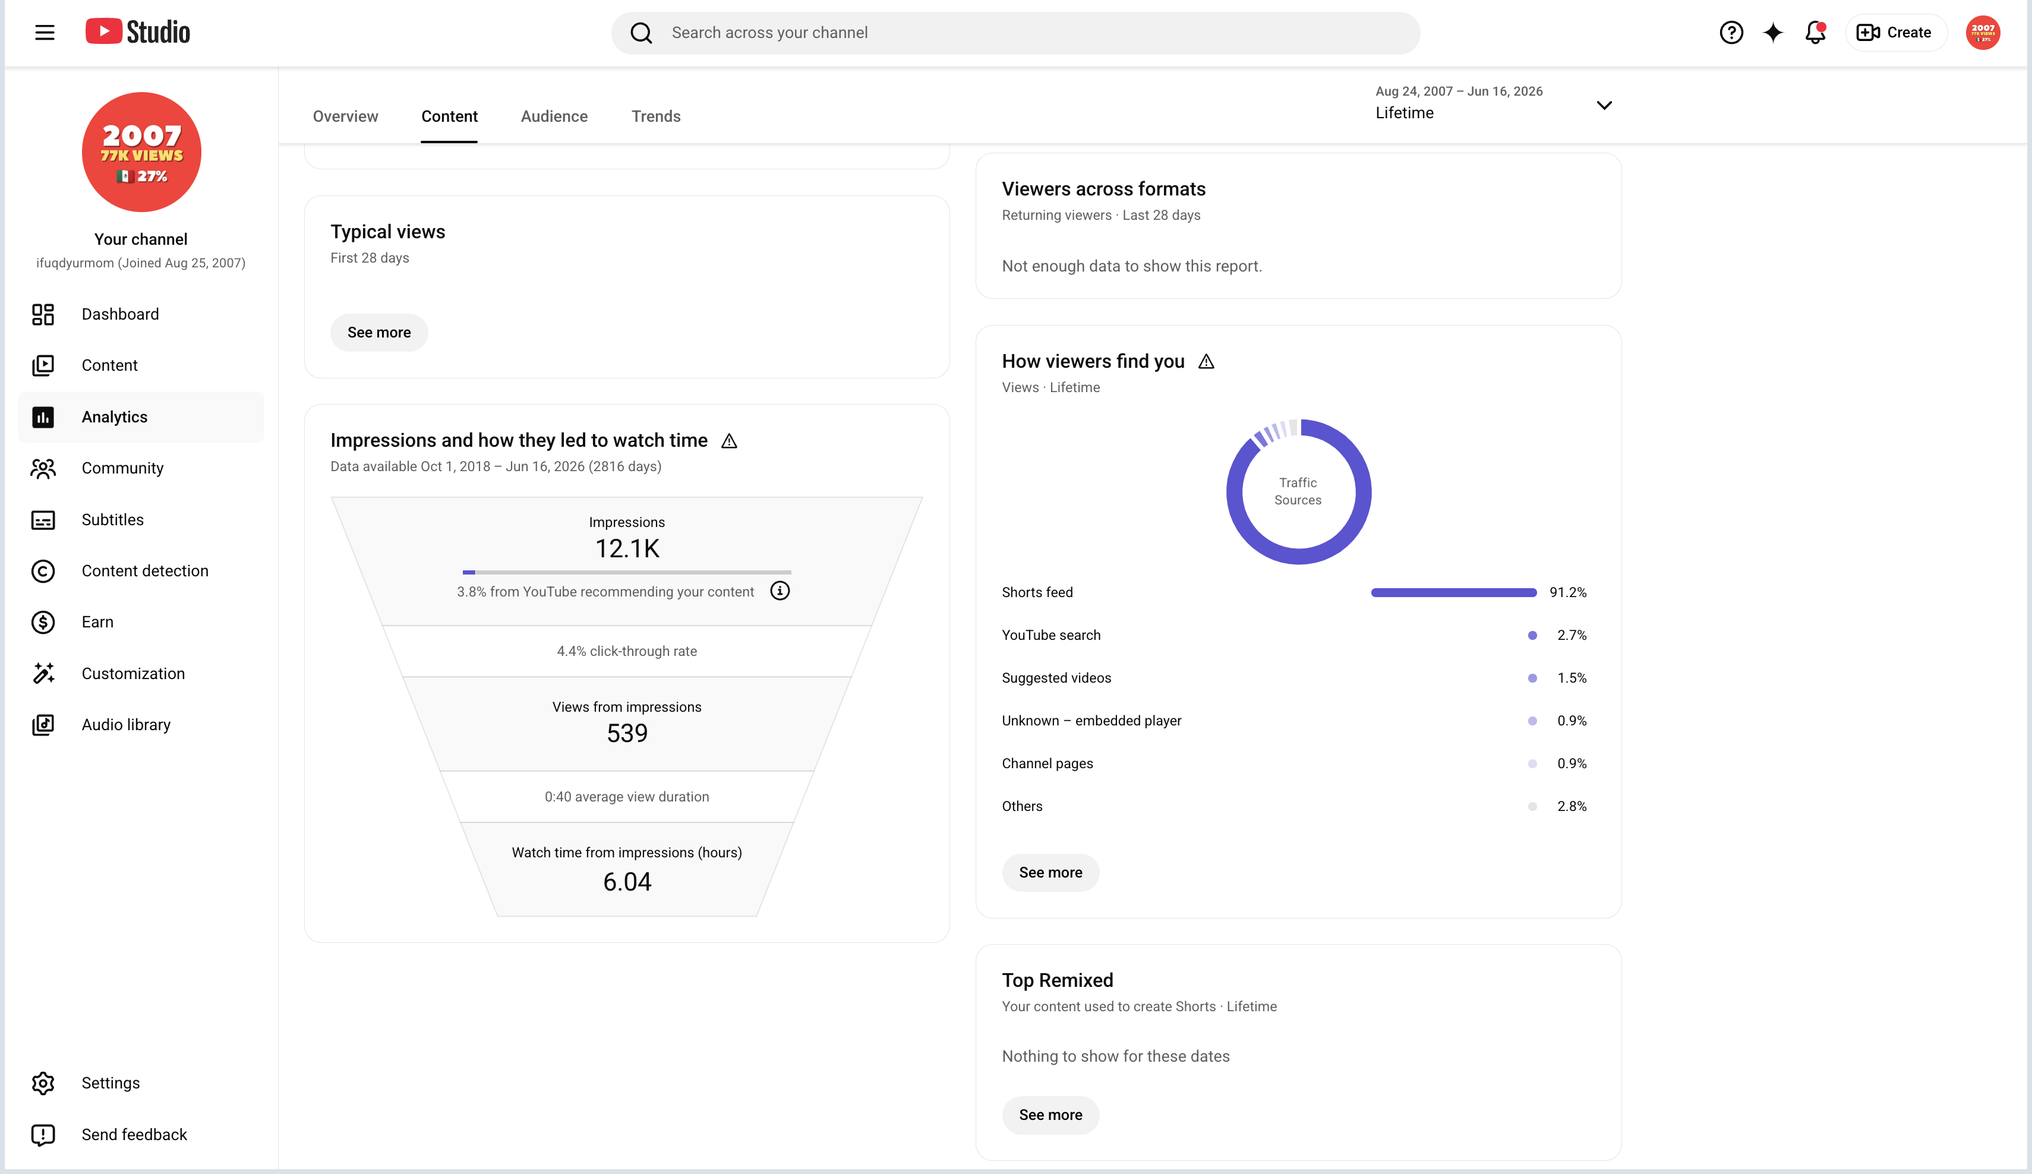Click See more under Typical views
Image resolution: width=2032 pixels, height=1174 pixels.
pyautogui.click(x=379, y=332)
